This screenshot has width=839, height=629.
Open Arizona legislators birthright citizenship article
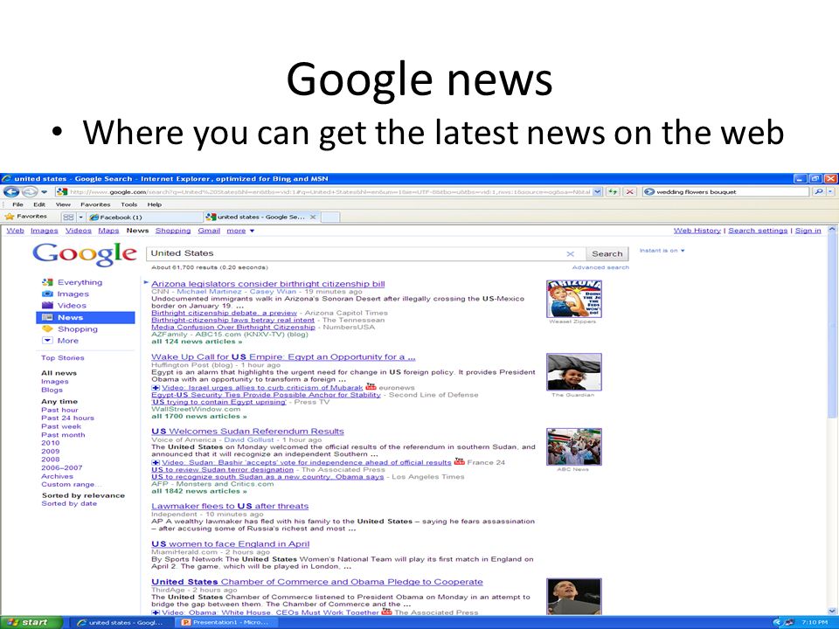tap(268, 283)
